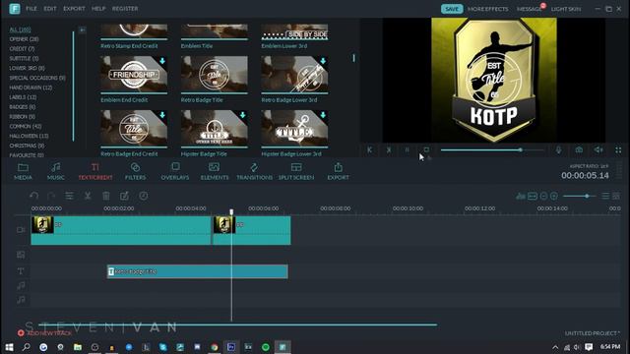Click the clock Duration icon
The width and height of the screenshot is (630, 354).
click(144, 196)
